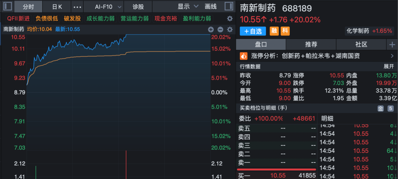Click stock name 南新制药 in header
Image resolution: width=398 pixels, height=179 pixels.
pyautogui.click(x=258, y=8)
